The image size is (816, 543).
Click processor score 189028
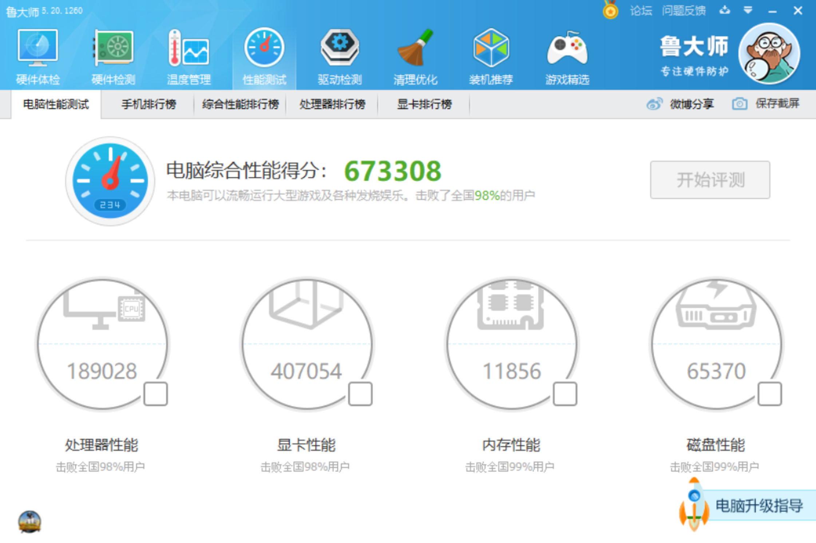(102, 371)
